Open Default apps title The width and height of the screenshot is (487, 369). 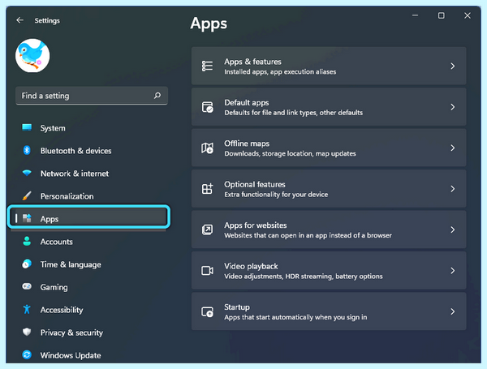247,103
